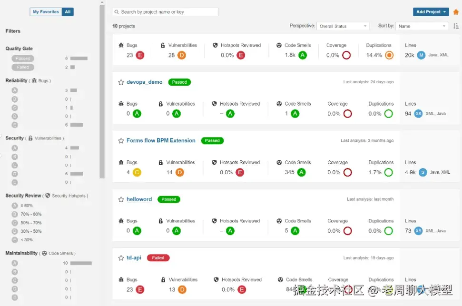Switch to My Favorites tab

click(46, 12)
